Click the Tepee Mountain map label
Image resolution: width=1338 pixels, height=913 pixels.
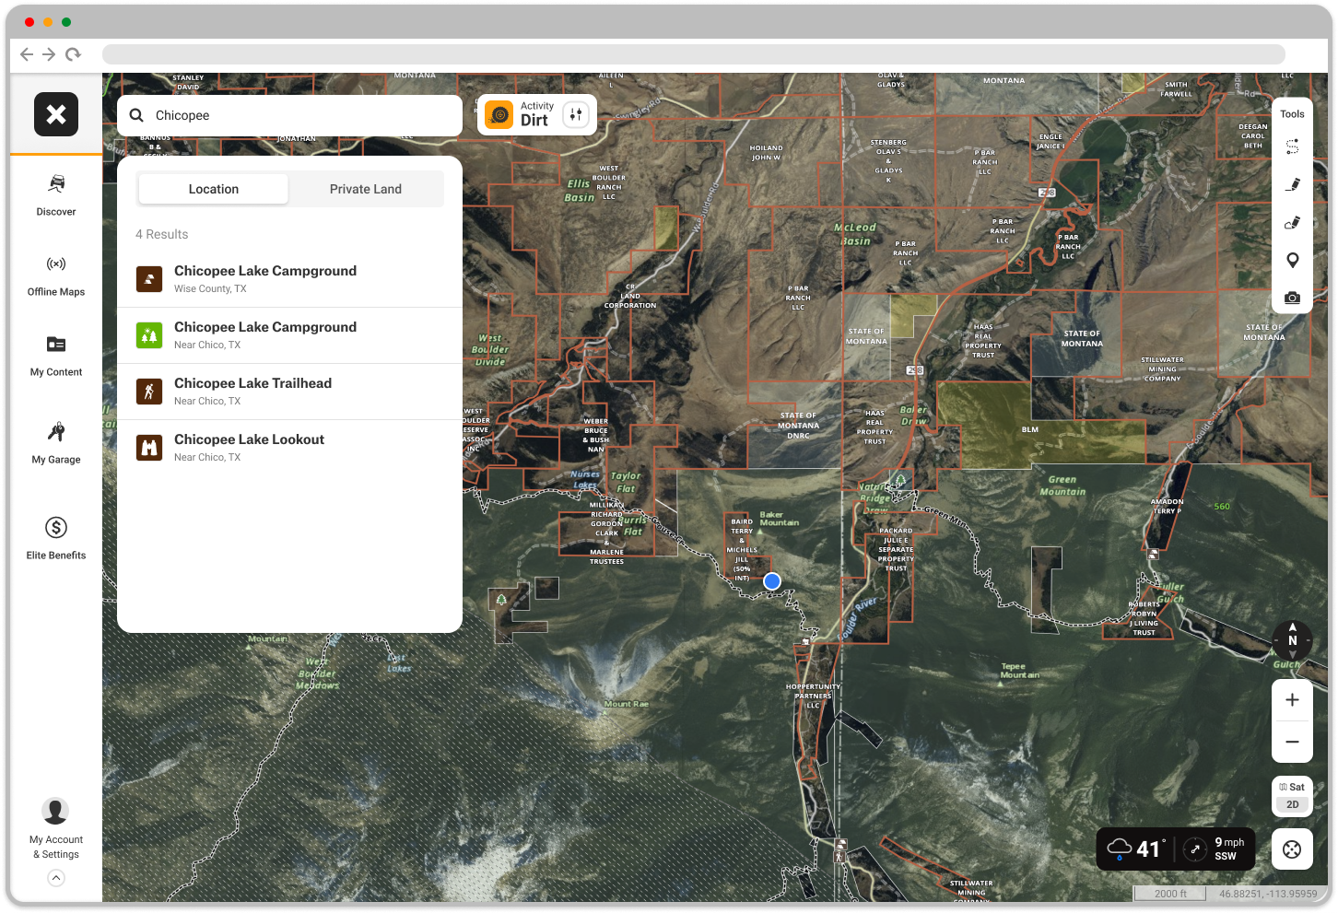1019,671
